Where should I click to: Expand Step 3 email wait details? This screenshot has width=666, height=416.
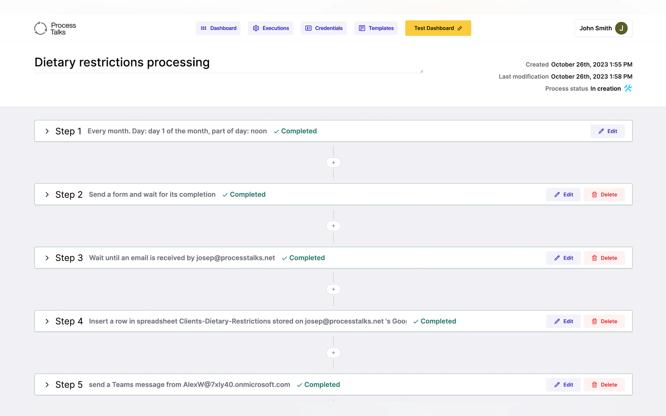pyautogui.click(x=47, y=258)
